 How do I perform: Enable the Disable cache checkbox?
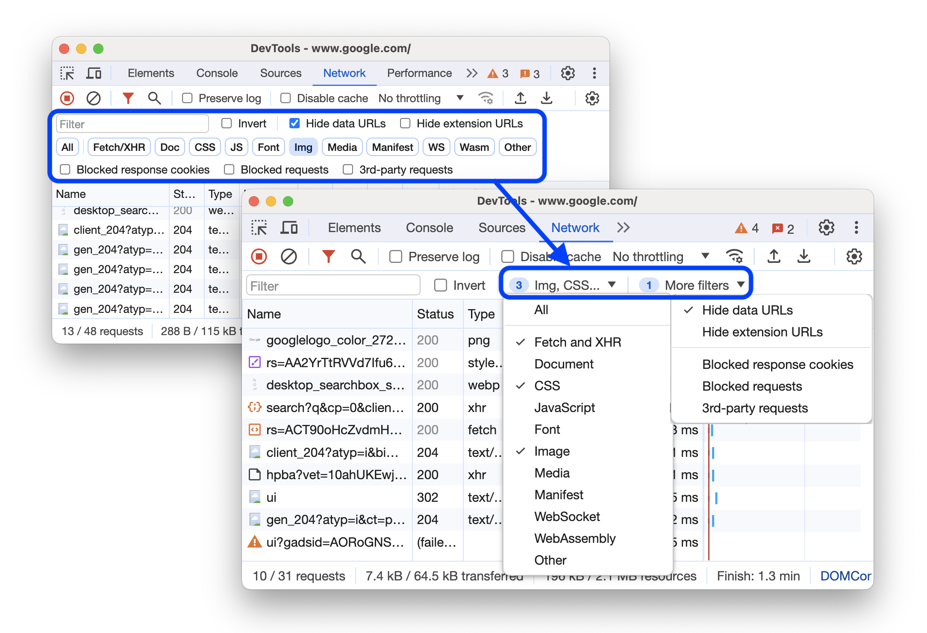point(506,256)
